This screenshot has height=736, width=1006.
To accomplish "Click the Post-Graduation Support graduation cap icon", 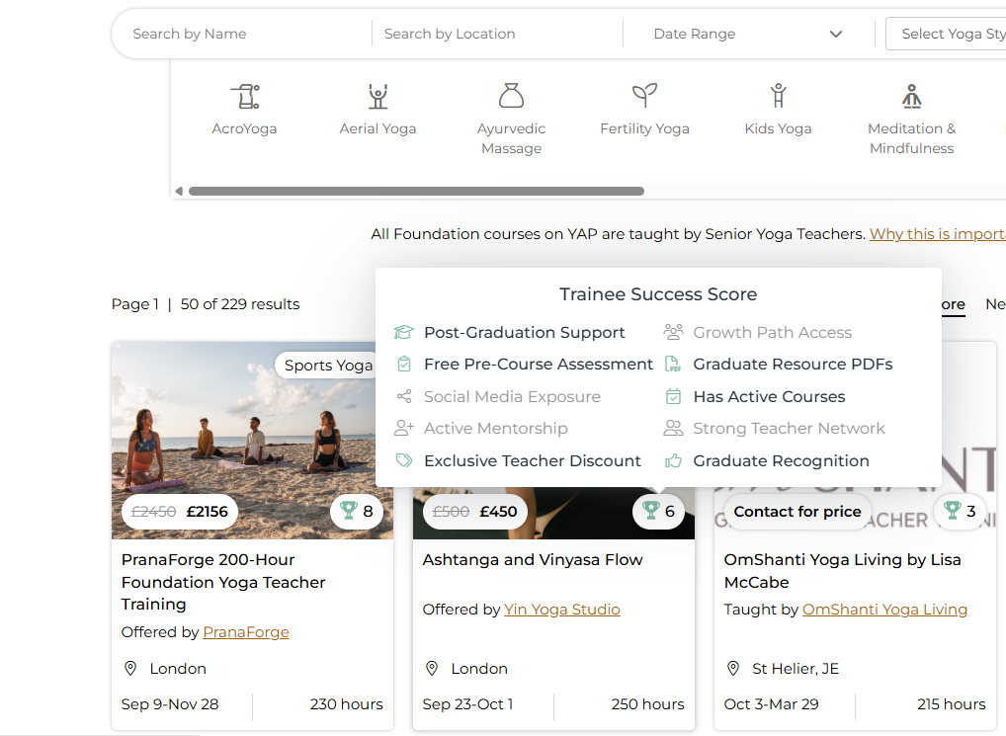I will [403, 332].
